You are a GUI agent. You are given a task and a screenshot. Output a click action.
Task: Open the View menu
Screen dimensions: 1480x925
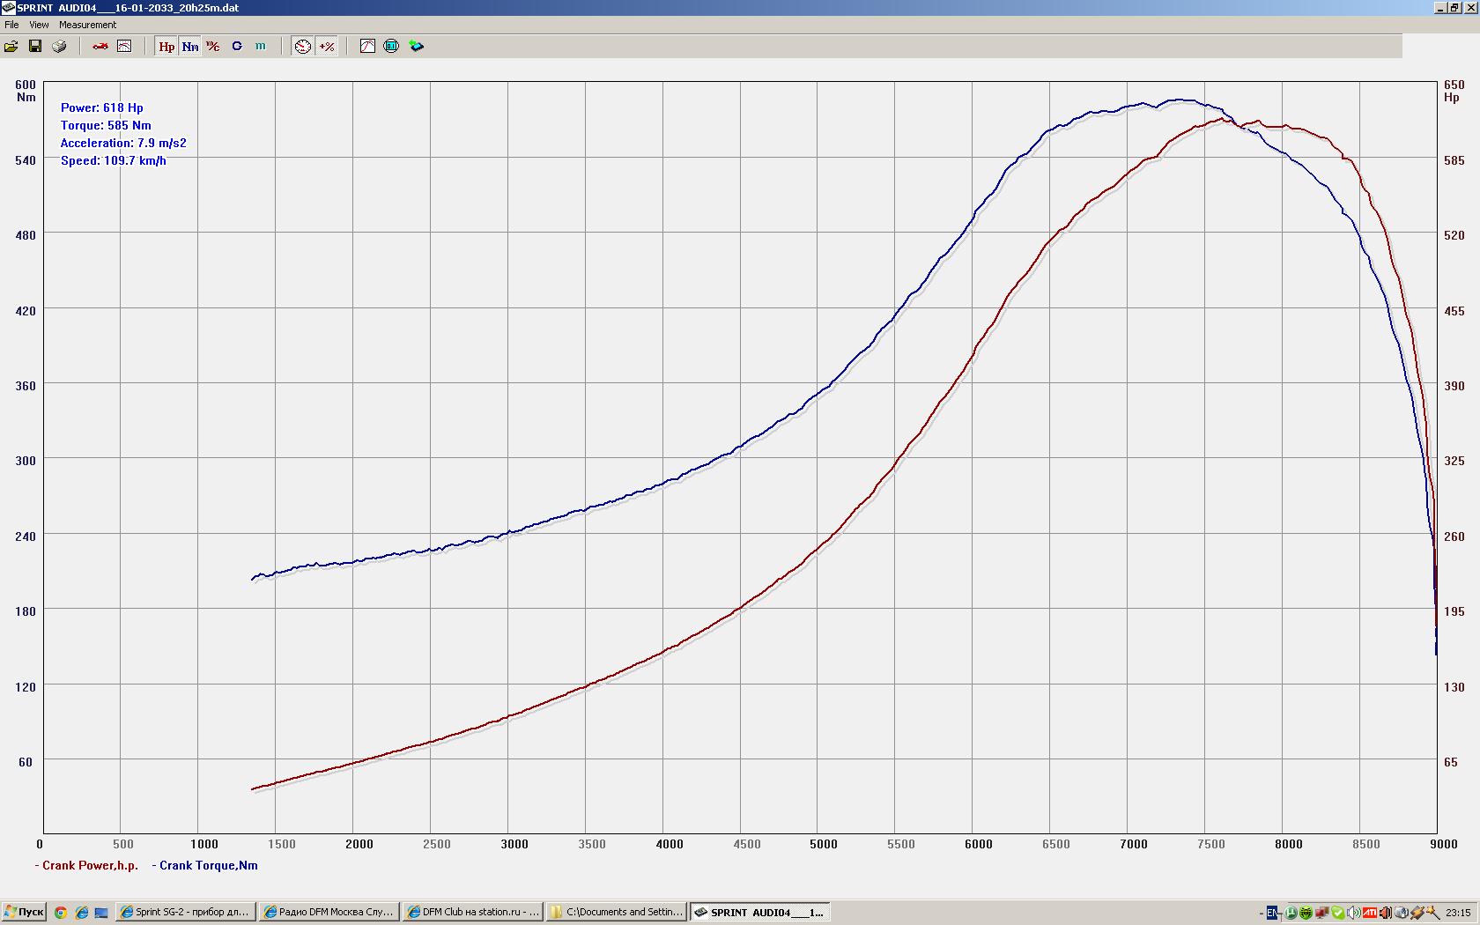pyautogui.click(x=39, y=25)
